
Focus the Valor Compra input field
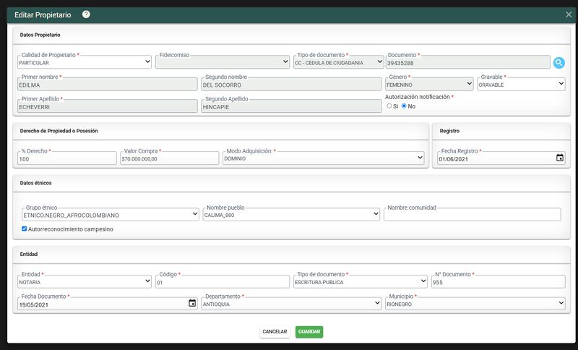coord(170,158)
